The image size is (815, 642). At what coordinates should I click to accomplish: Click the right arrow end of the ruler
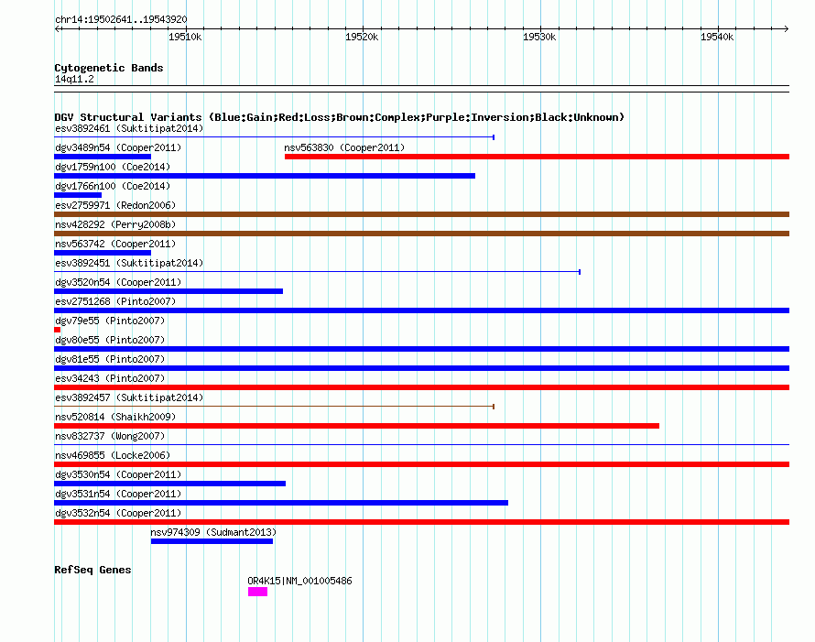click(x=787, y=28)
